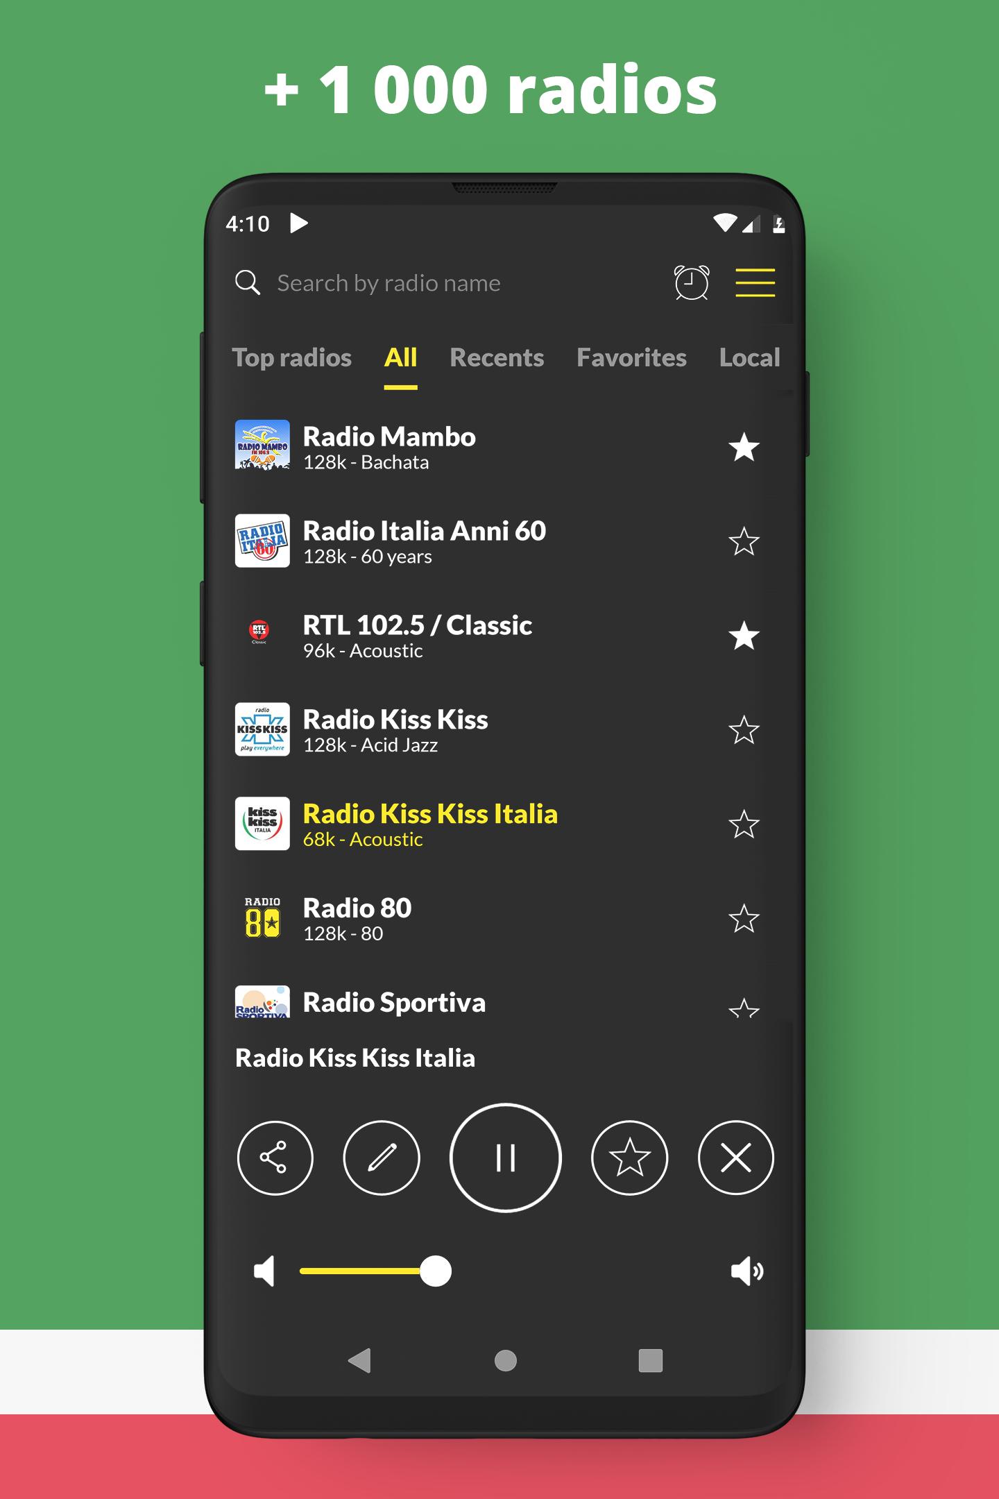Screen dimensions: 999x1499
Task: Open the yellow hamburger menu
Action: 755,282
